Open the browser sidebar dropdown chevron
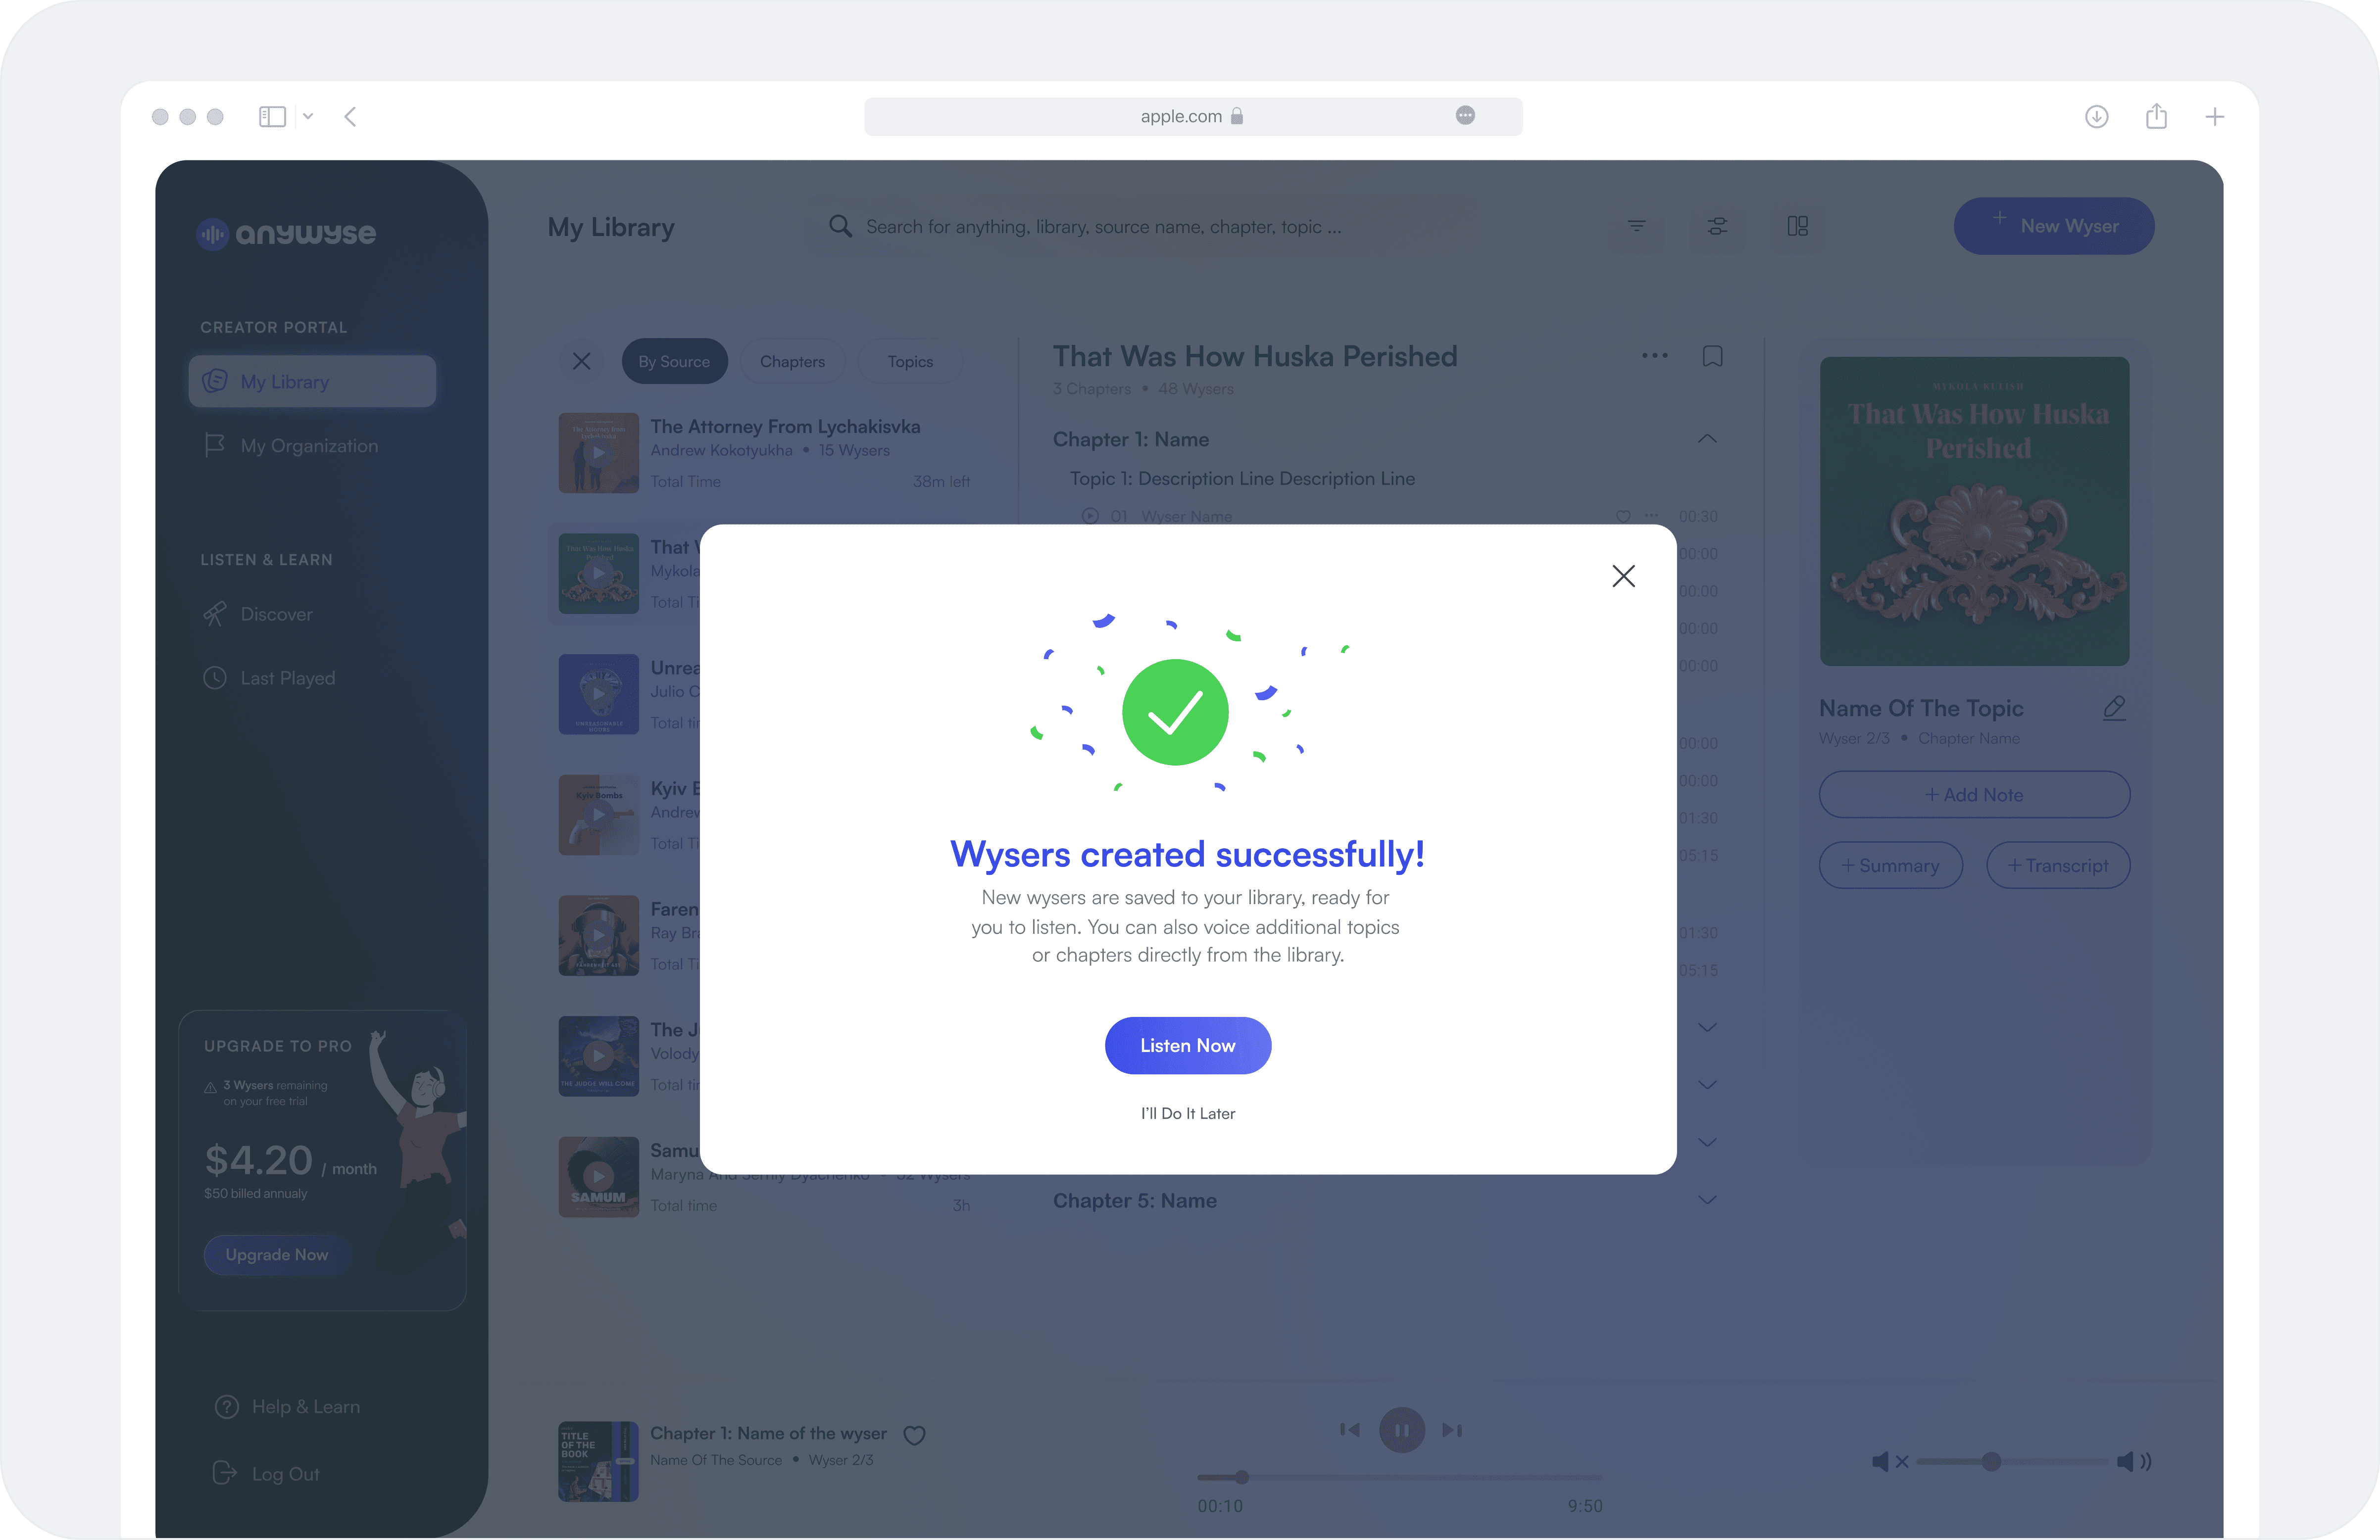 (x=308, y=116)
